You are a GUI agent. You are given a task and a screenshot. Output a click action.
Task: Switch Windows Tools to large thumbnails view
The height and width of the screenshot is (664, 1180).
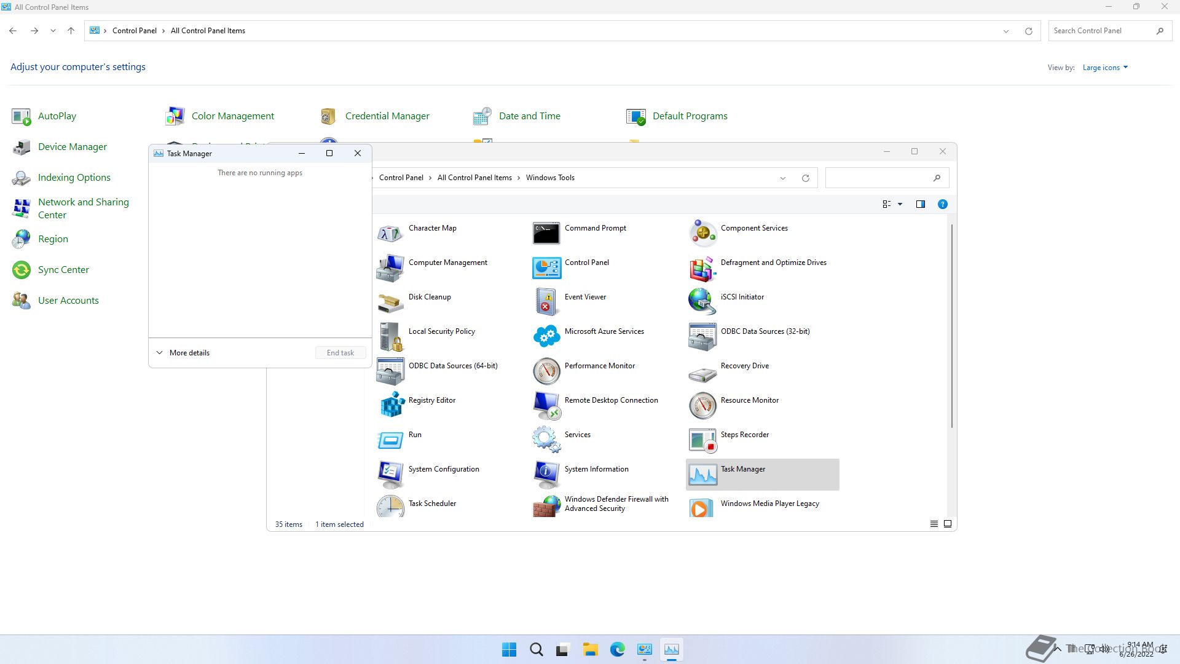[948, 524]
